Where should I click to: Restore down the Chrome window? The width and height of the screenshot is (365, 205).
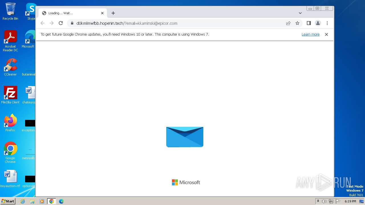point(317,9)
